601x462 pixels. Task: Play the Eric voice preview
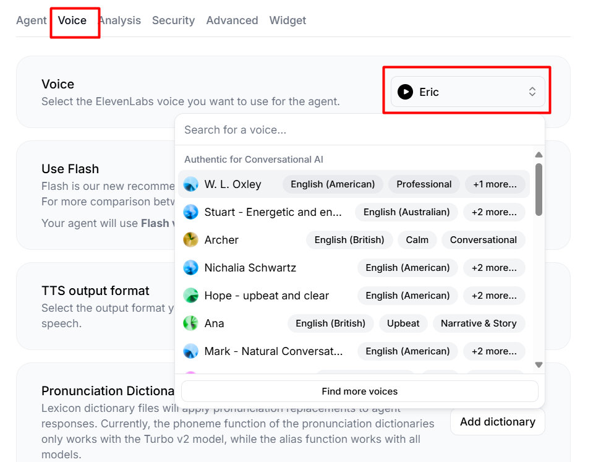(405, 92)
